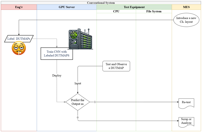202x132 pixels.
Task: Click the MES swimlane header
Action: coord(186,7)
